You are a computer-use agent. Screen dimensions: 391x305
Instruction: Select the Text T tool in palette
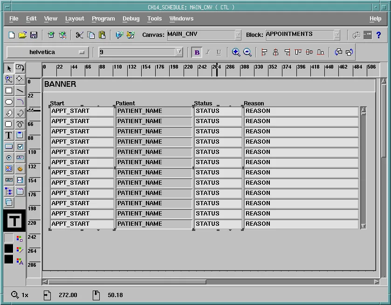click(x=9, y=135)
